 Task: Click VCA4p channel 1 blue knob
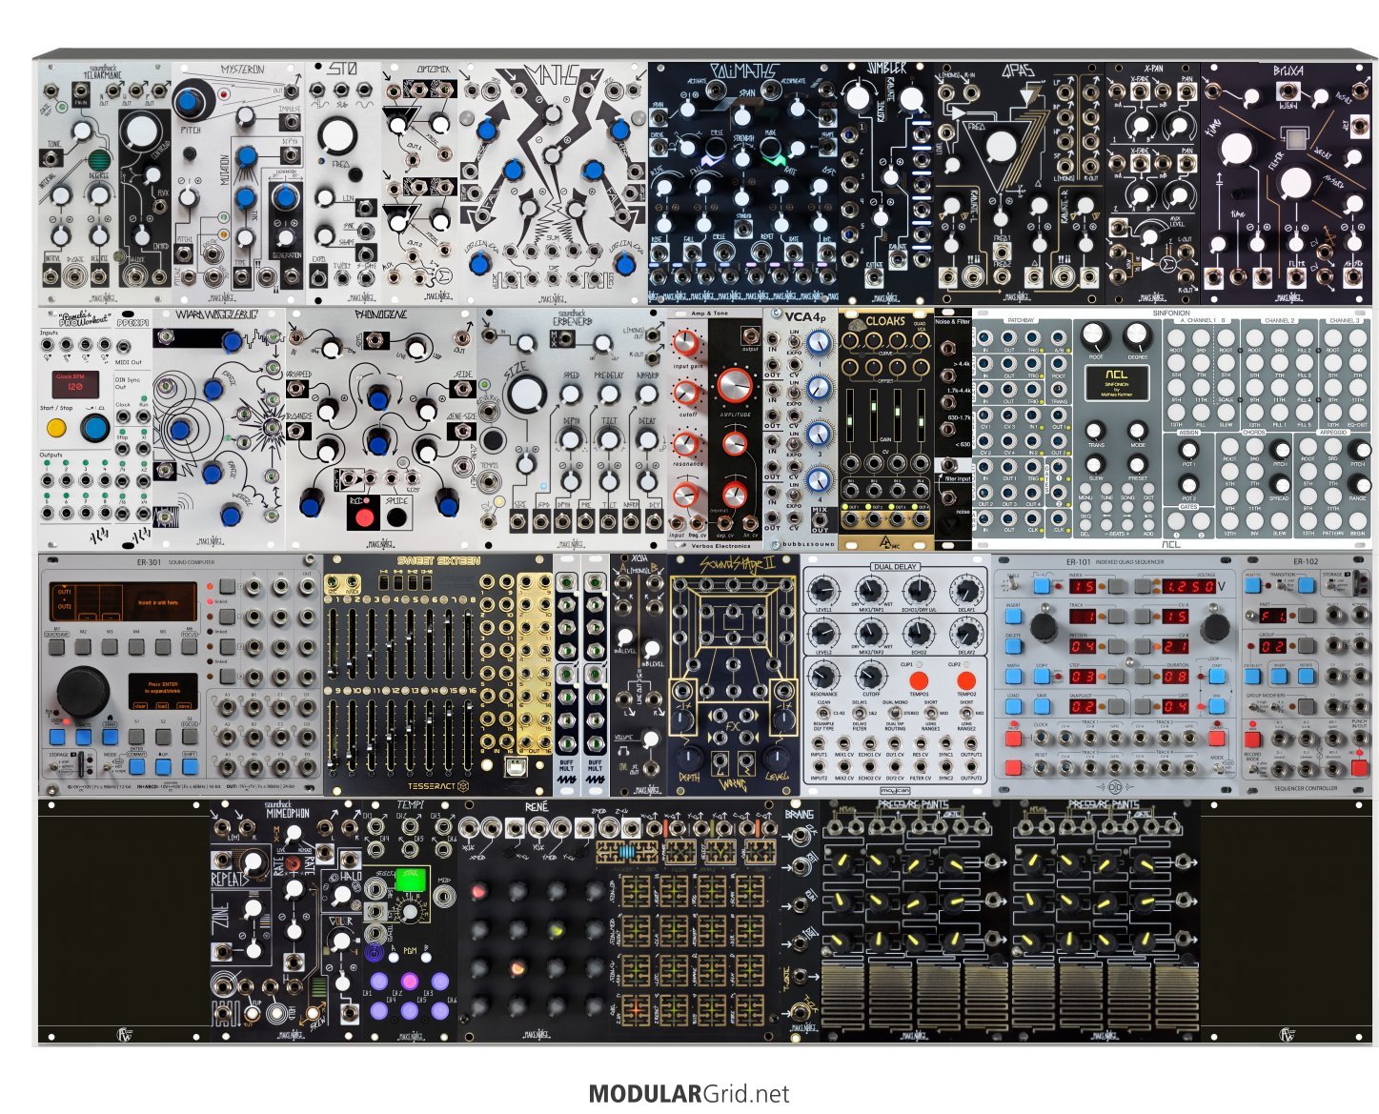pos(819,343)
